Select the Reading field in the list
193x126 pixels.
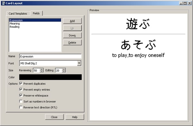click(x=35, y=27)
